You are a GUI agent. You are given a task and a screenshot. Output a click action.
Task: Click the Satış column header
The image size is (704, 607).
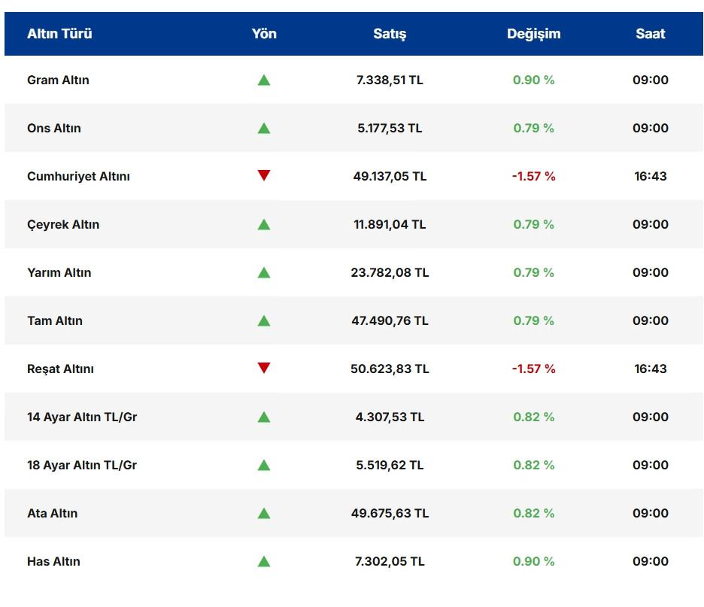coord(390,34)
